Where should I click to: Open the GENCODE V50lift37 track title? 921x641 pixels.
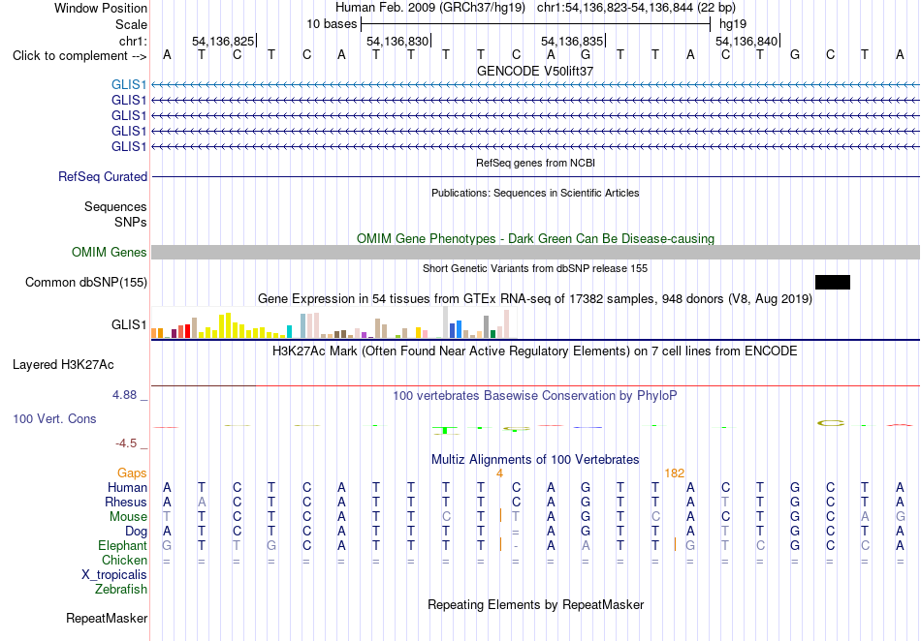tap(535, 71)
